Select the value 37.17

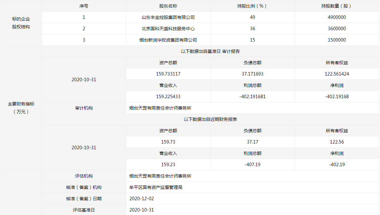[x=252, y=142]
